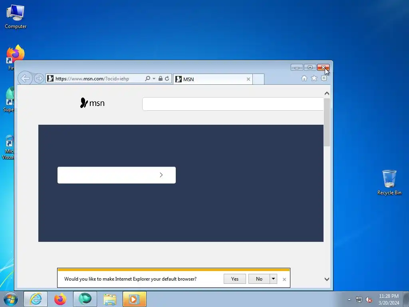Image resolution: width=409 pixels, height=307 pixels.
Task: Open the IE Home page icon
Action: click(304, 78)
